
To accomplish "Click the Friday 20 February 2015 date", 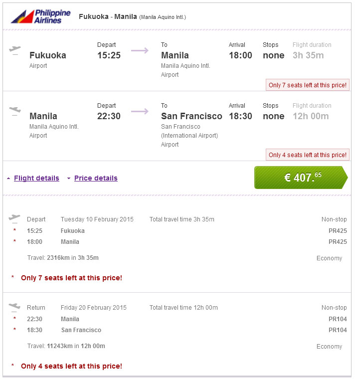I will [94, 308].
